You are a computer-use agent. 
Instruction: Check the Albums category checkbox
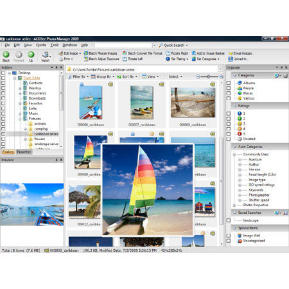click(229, 83)
